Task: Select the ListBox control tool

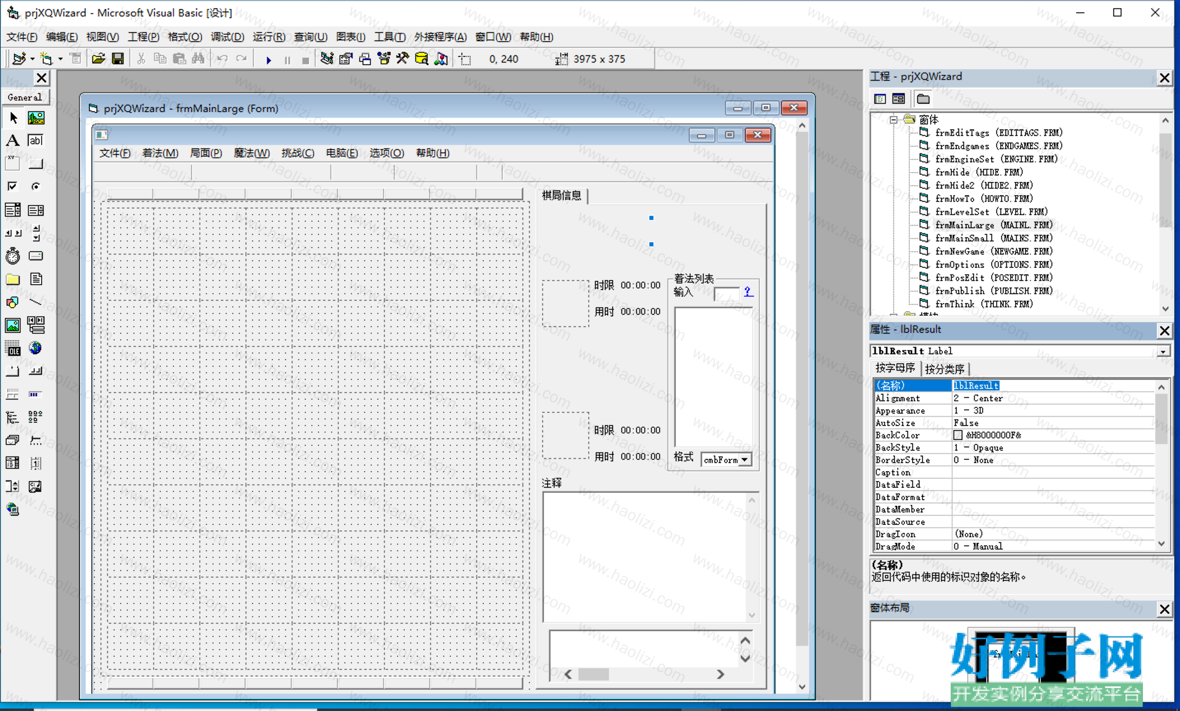Action: (36, 210)
